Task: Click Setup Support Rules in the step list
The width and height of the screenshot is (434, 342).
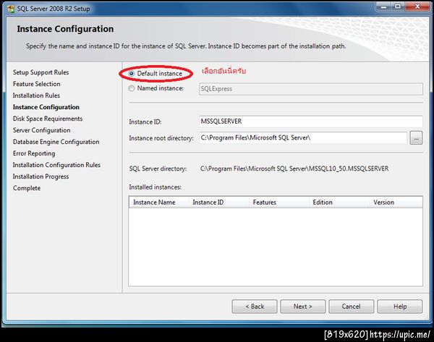Action: pos(41,72)
